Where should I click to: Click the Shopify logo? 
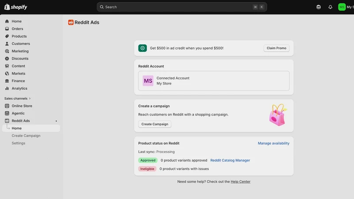pos(15,7)
